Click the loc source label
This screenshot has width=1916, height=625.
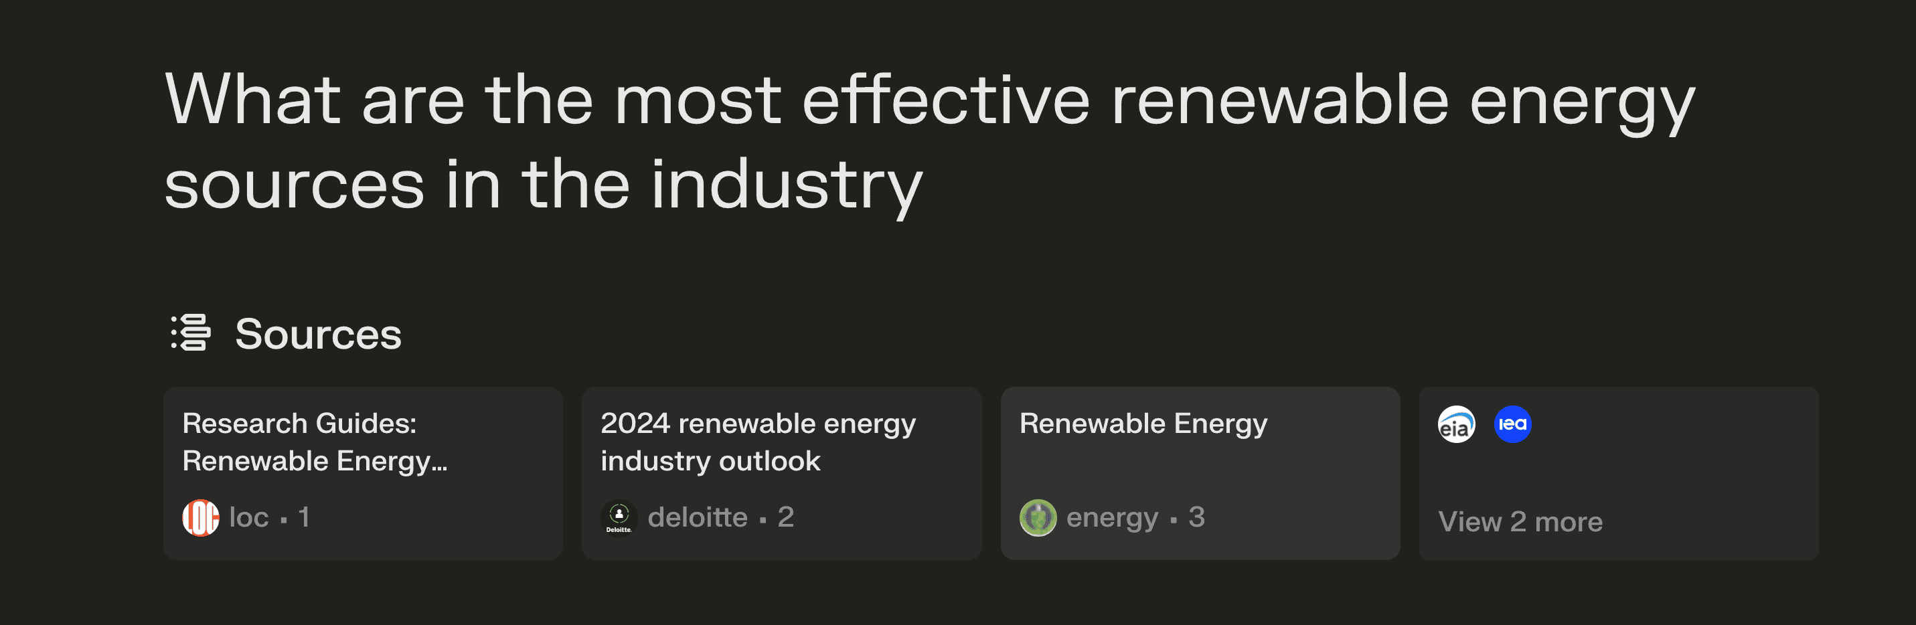(248, 517)
